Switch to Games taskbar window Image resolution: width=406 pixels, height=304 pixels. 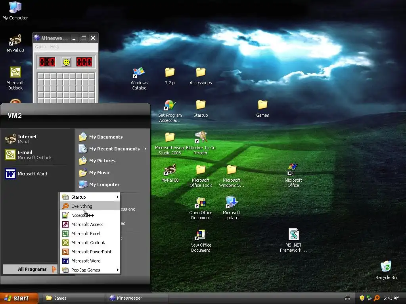[73, 298]
